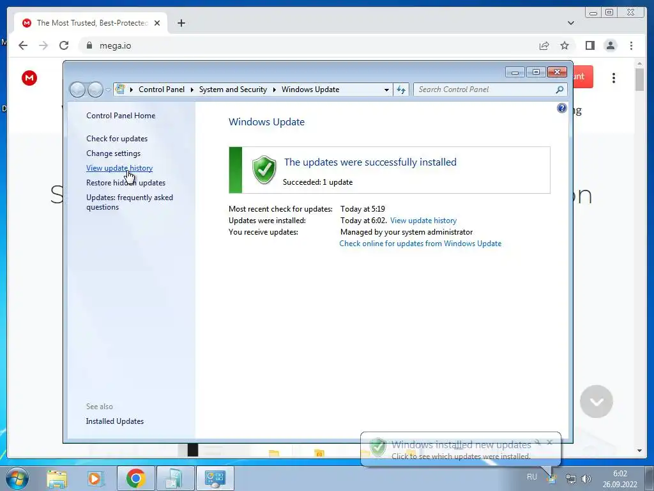Screen dimensions: 654x491
Task: Open Updates: frequently asked questions link
Action: pos(129,202)
